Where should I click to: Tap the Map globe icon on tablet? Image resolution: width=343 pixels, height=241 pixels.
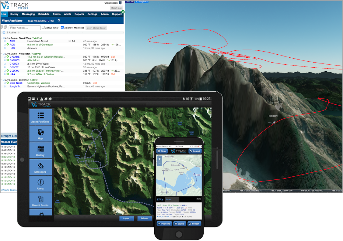tap(40, 132)
